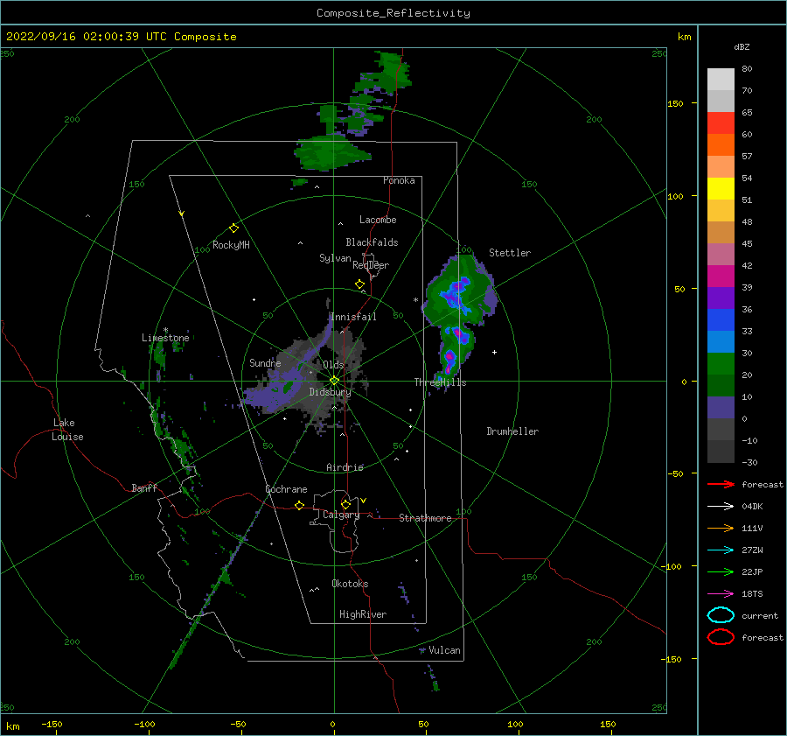This screenshot has width=787, height=736.
Task: Click the ThreeHills town label
Action: pyautogui.click(x=440, y=382)
